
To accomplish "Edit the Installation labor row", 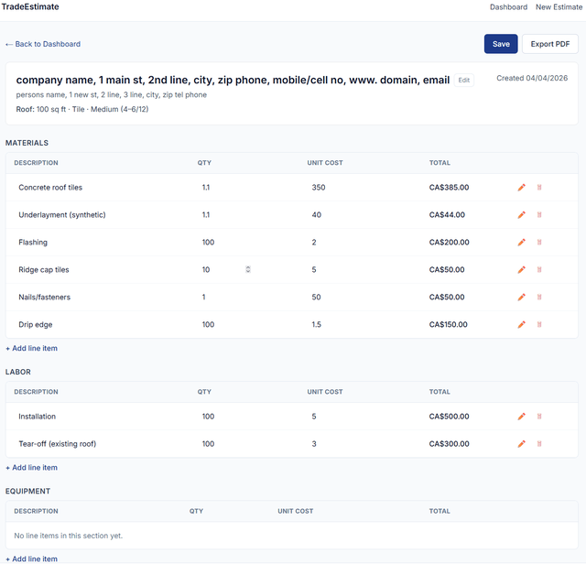I will pos(521,417).
